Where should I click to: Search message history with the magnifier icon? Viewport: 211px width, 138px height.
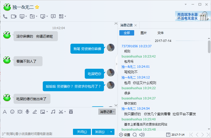[135, 135]
